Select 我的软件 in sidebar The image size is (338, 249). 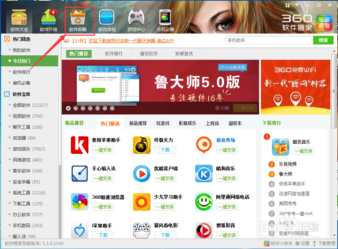22,50
